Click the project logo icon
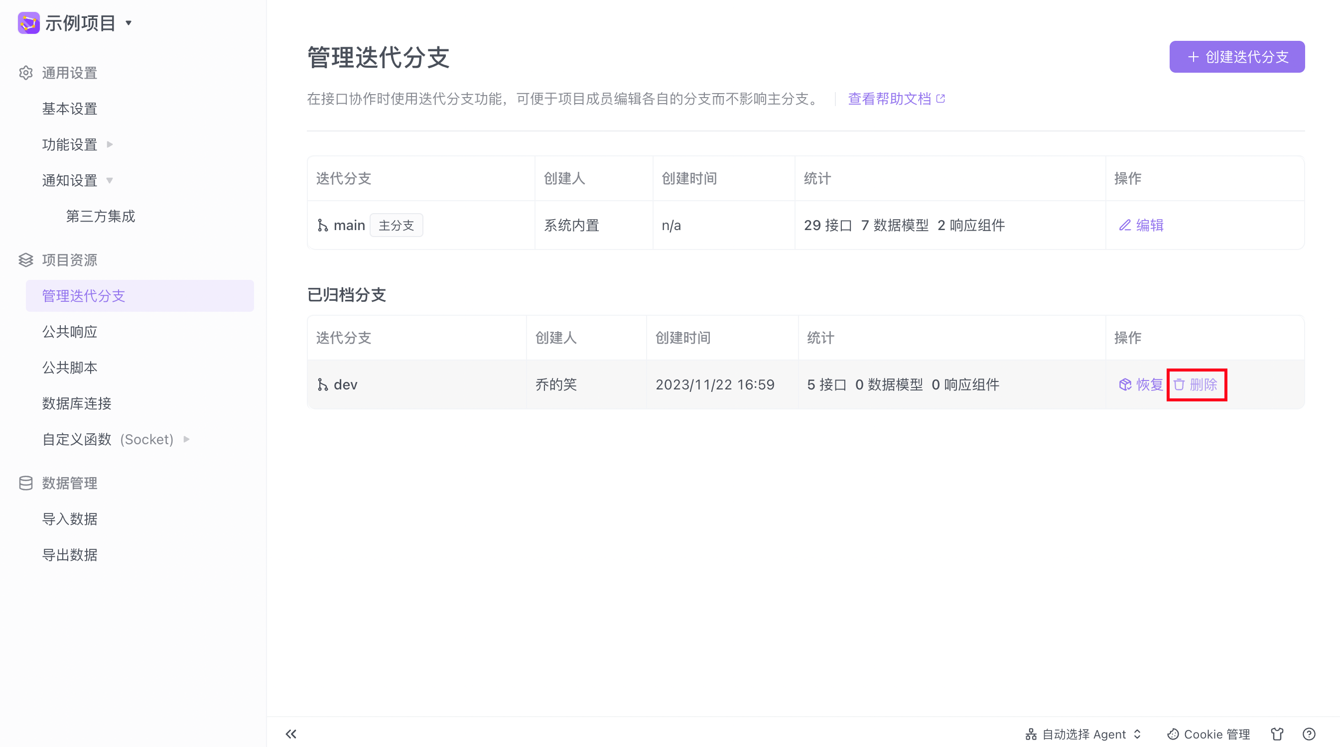Viewport: 1340px width, 747px height. pos(28,23)
